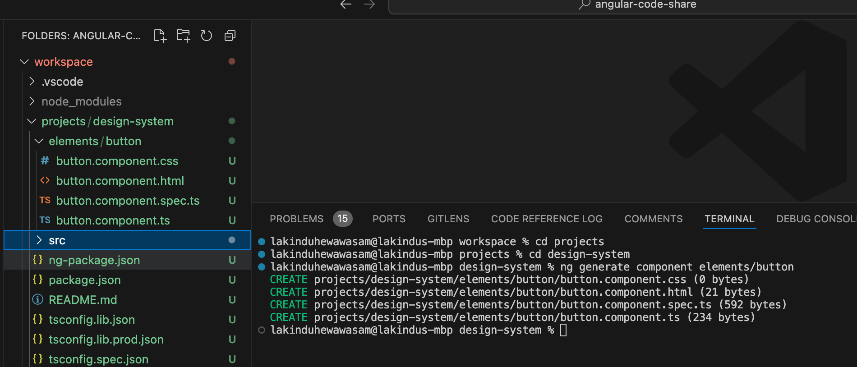This screenshot has width=857, height=367.
Task: Open button.component.ts file
Action: coord(113,220)
